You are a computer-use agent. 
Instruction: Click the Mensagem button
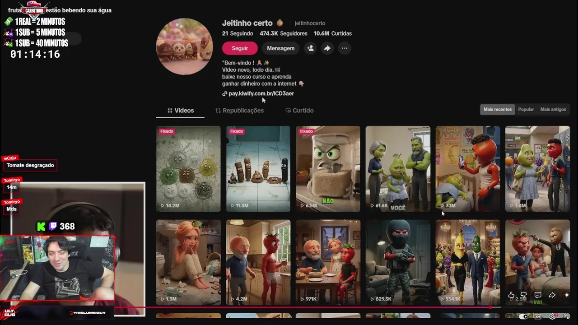280,48
